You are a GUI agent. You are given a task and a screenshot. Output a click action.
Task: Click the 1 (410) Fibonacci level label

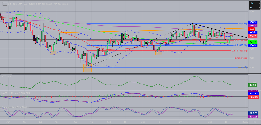243,67
